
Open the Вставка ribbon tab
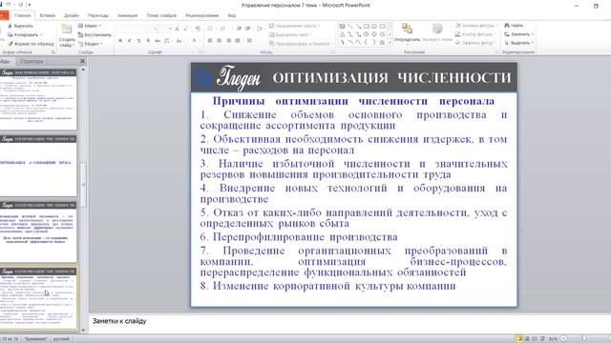pyautogui.click(x=48, y=15)
